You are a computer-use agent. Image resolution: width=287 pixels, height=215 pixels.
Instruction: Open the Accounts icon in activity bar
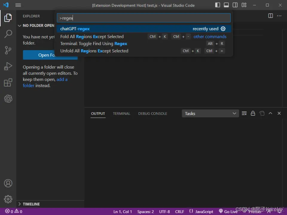(x=8, y=183)
